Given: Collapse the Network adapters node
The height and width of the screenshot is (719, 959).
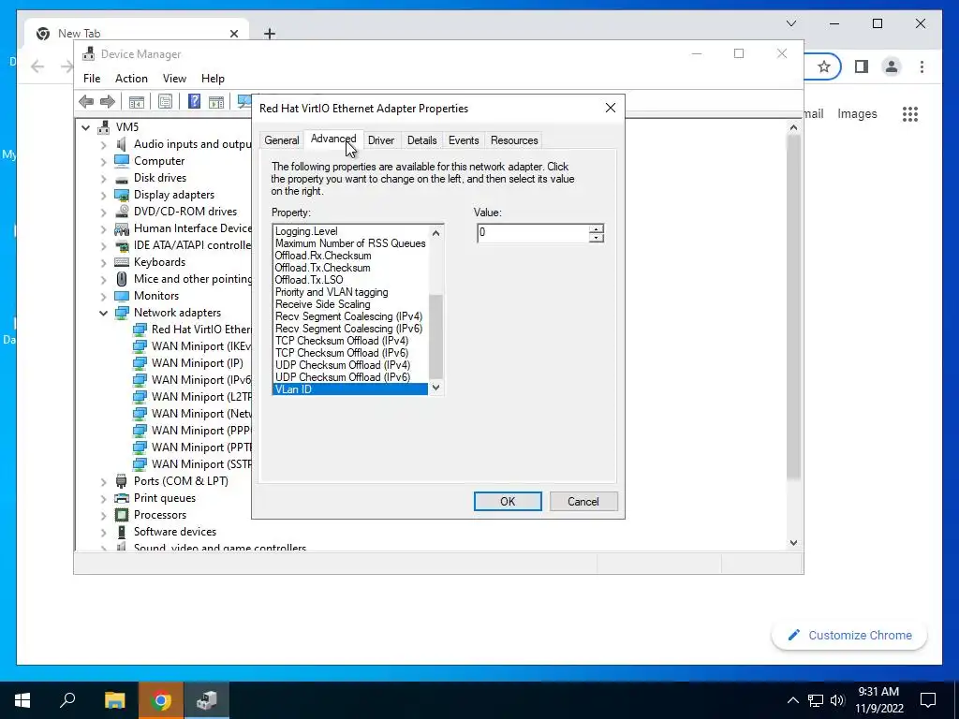Looking at the screenshot, I should [103, 313].
